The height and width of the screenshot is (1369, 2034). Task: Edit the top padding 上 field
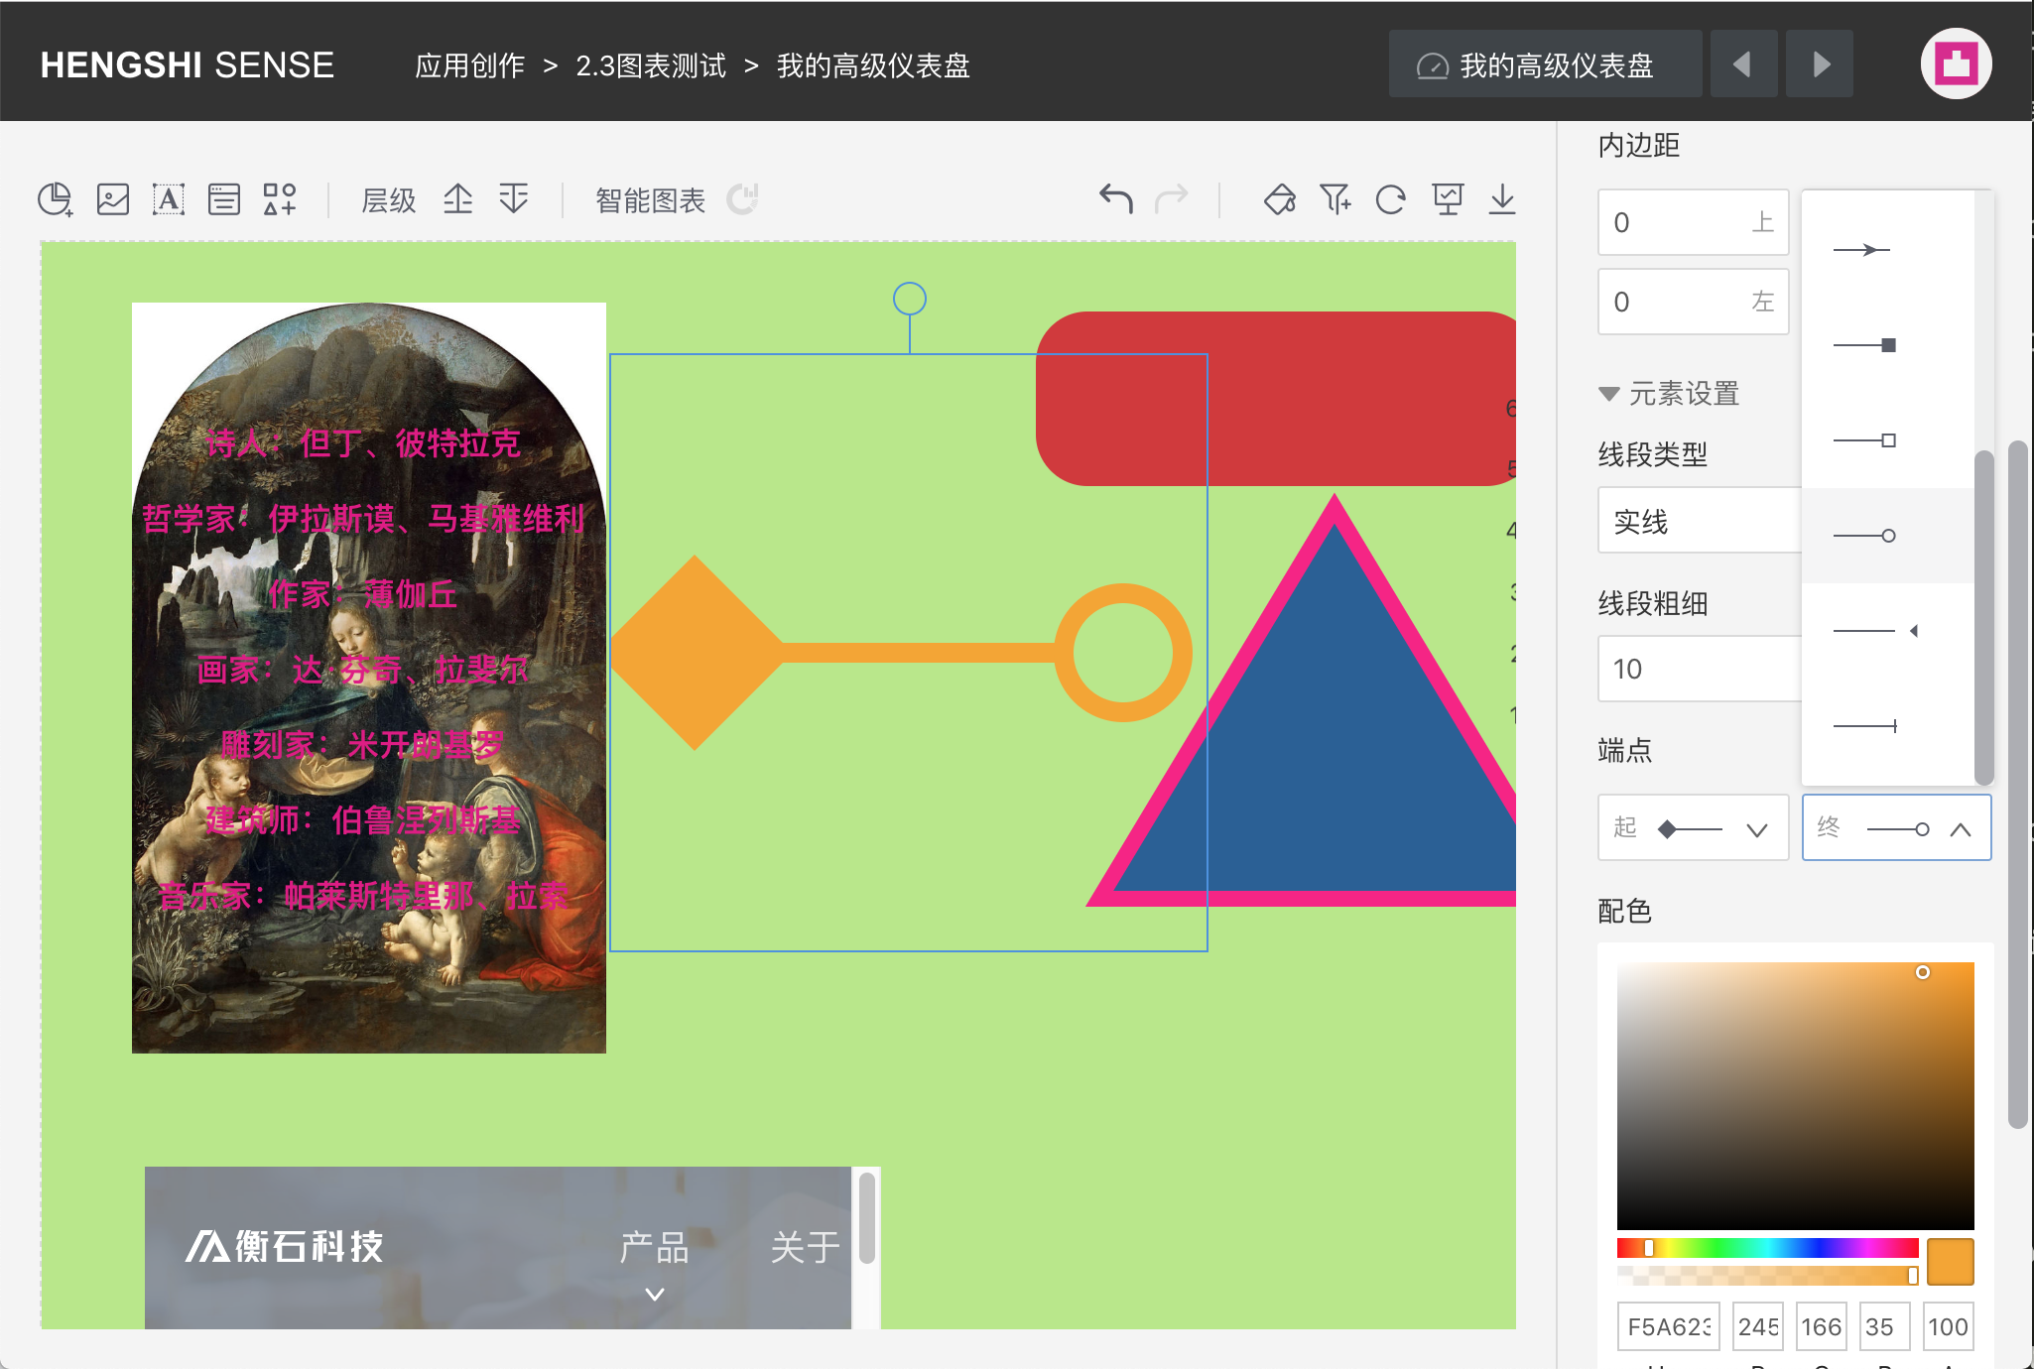(1693, 222)
